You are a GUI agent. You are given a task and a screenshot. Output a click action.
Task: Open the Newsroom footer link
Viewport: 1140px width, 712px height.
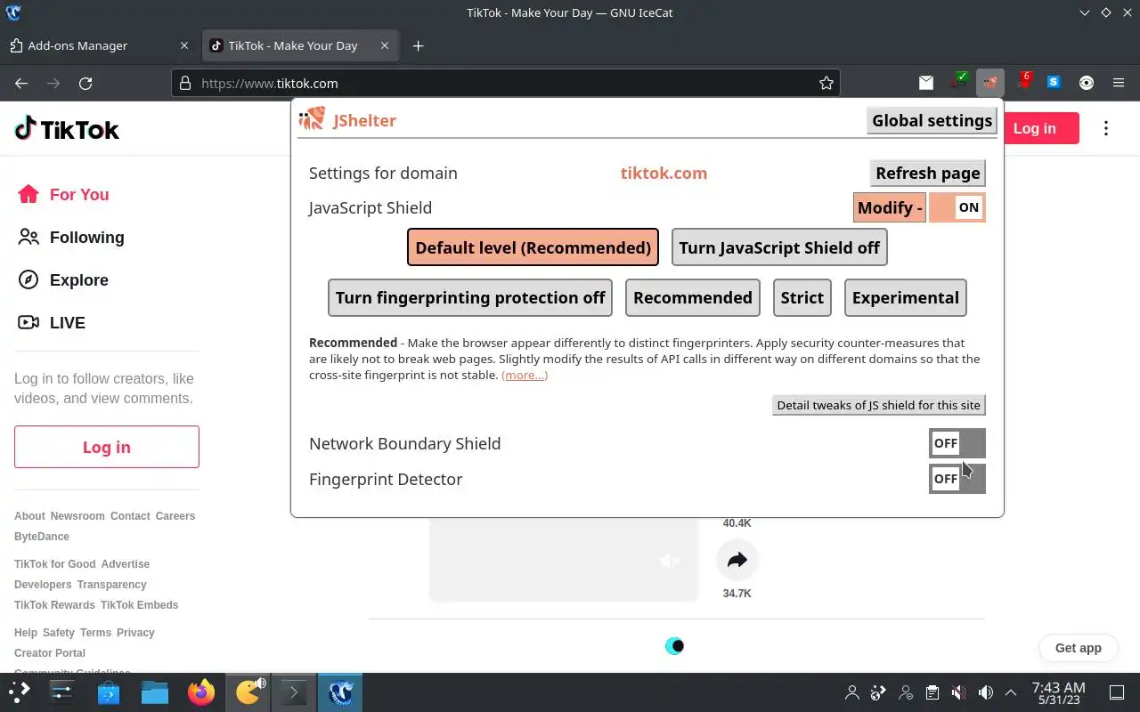point(77,516)
